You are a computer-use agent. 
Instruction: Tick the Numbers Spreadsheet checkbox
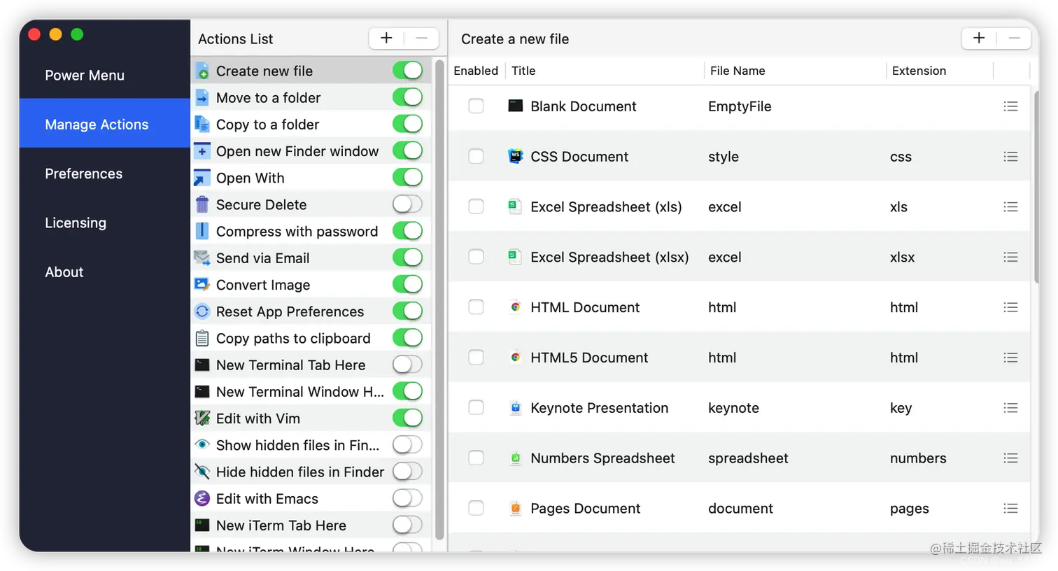click(x=476, y=458)
